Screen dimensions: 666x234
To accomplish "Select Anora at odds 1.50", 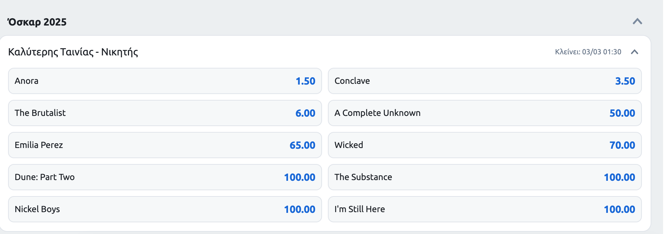I will (x=164, y=81).
